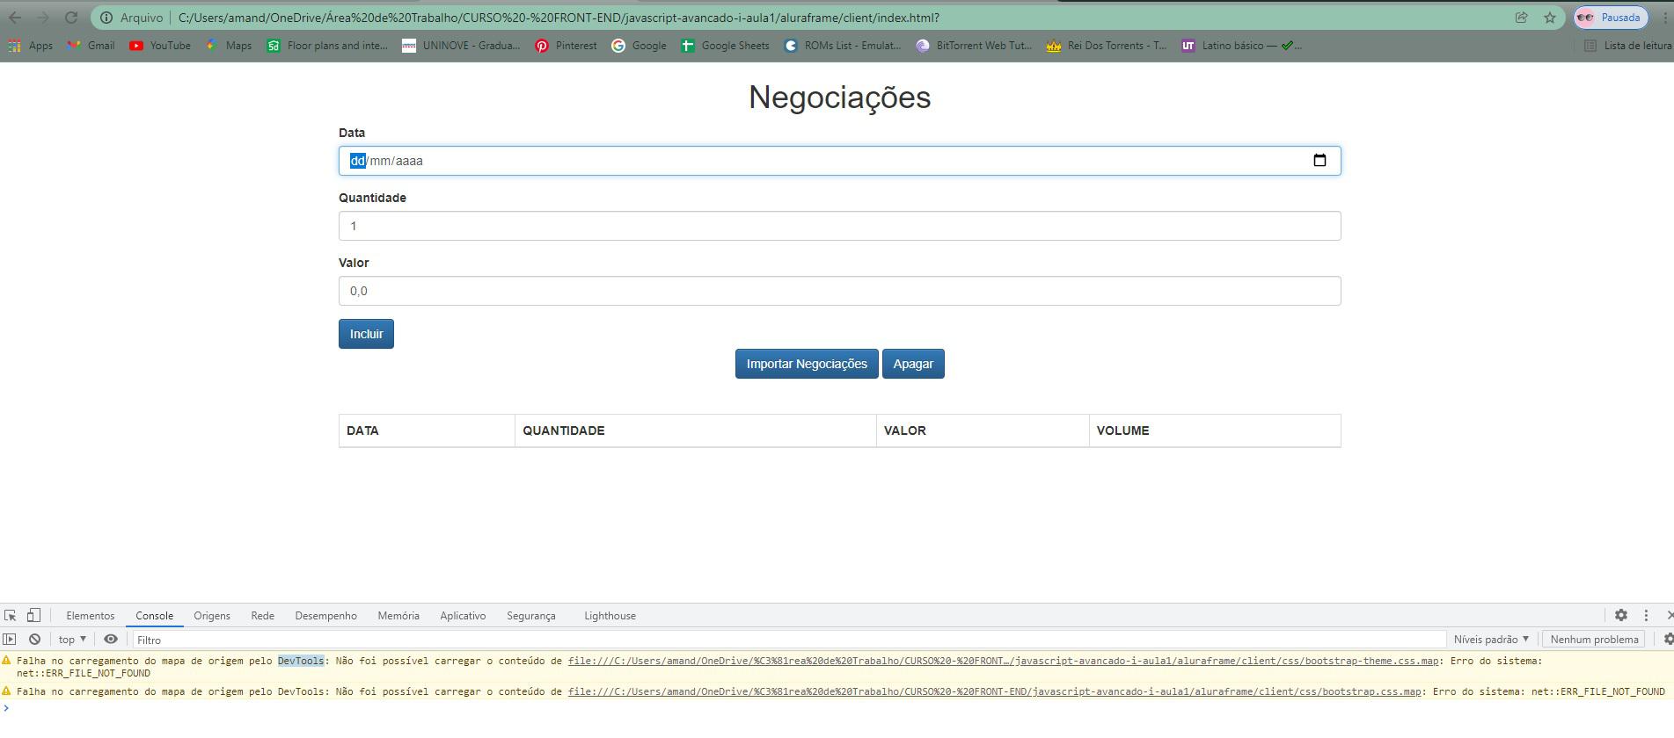
Task: Click the Incluir button
Action: pos(366,334)
